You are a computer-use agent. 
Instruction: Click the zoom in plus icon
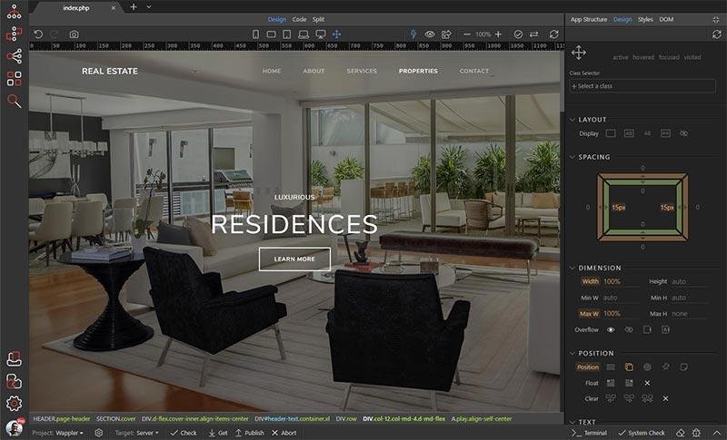tap(499, 34)
